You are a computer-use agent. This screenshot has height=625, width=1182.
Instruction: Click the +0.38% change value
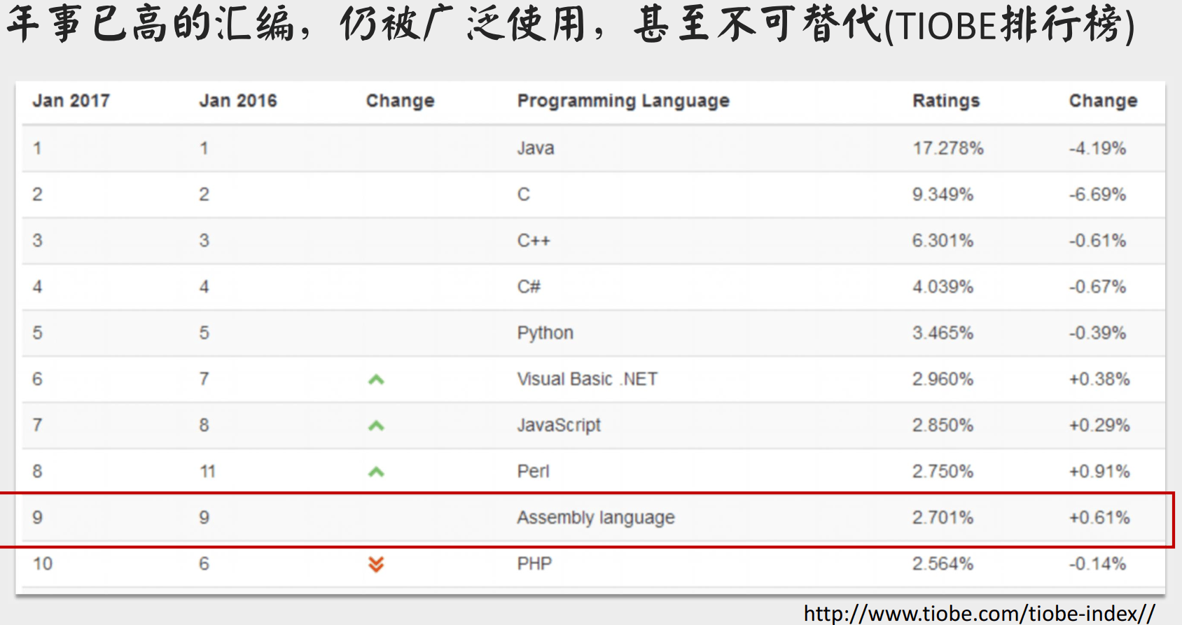tap(1099, 379)
